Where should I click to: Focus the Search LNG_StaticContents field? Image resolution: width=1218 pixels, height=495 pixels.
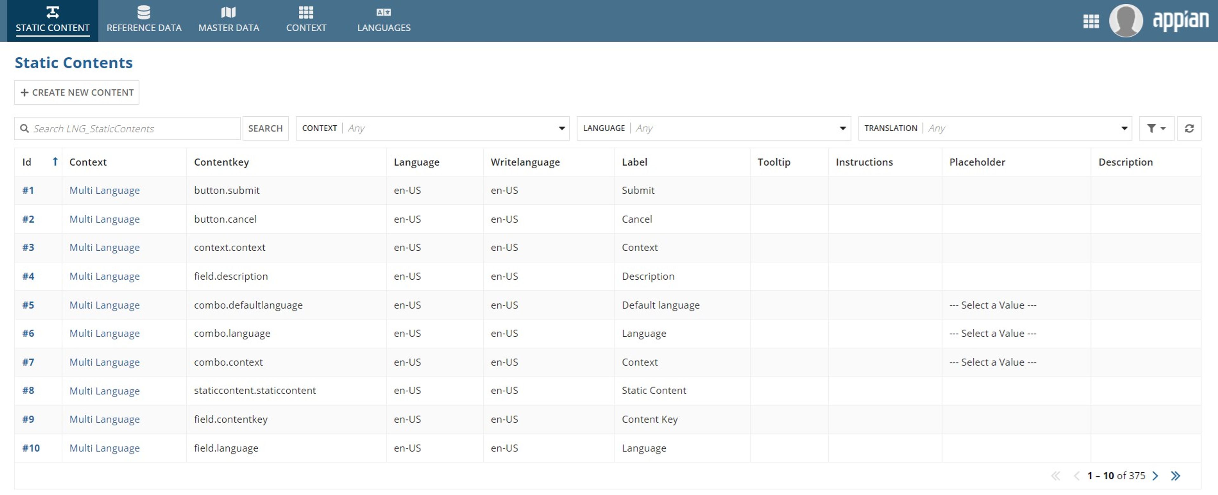(x=127, y=128)
